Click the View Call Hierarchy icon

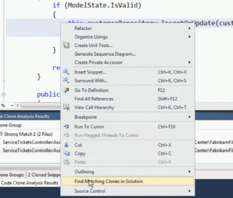pos(66,107)
